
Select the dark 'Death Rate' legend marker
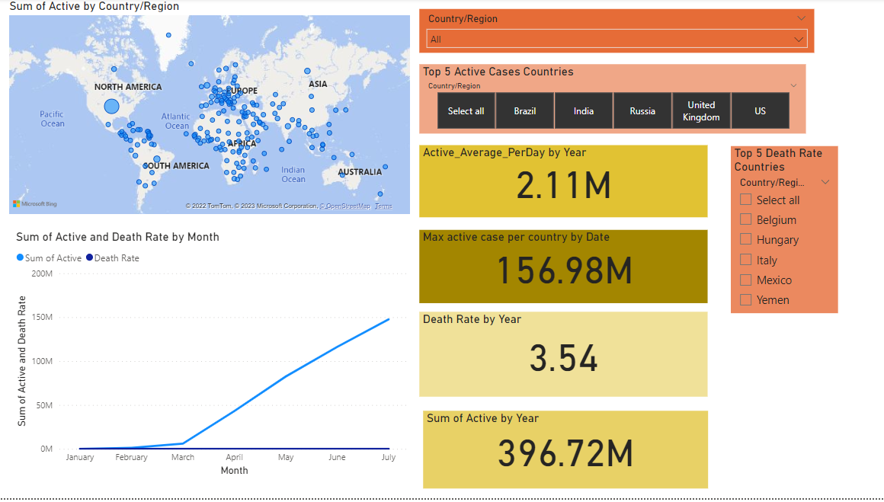tap(91, 257)
